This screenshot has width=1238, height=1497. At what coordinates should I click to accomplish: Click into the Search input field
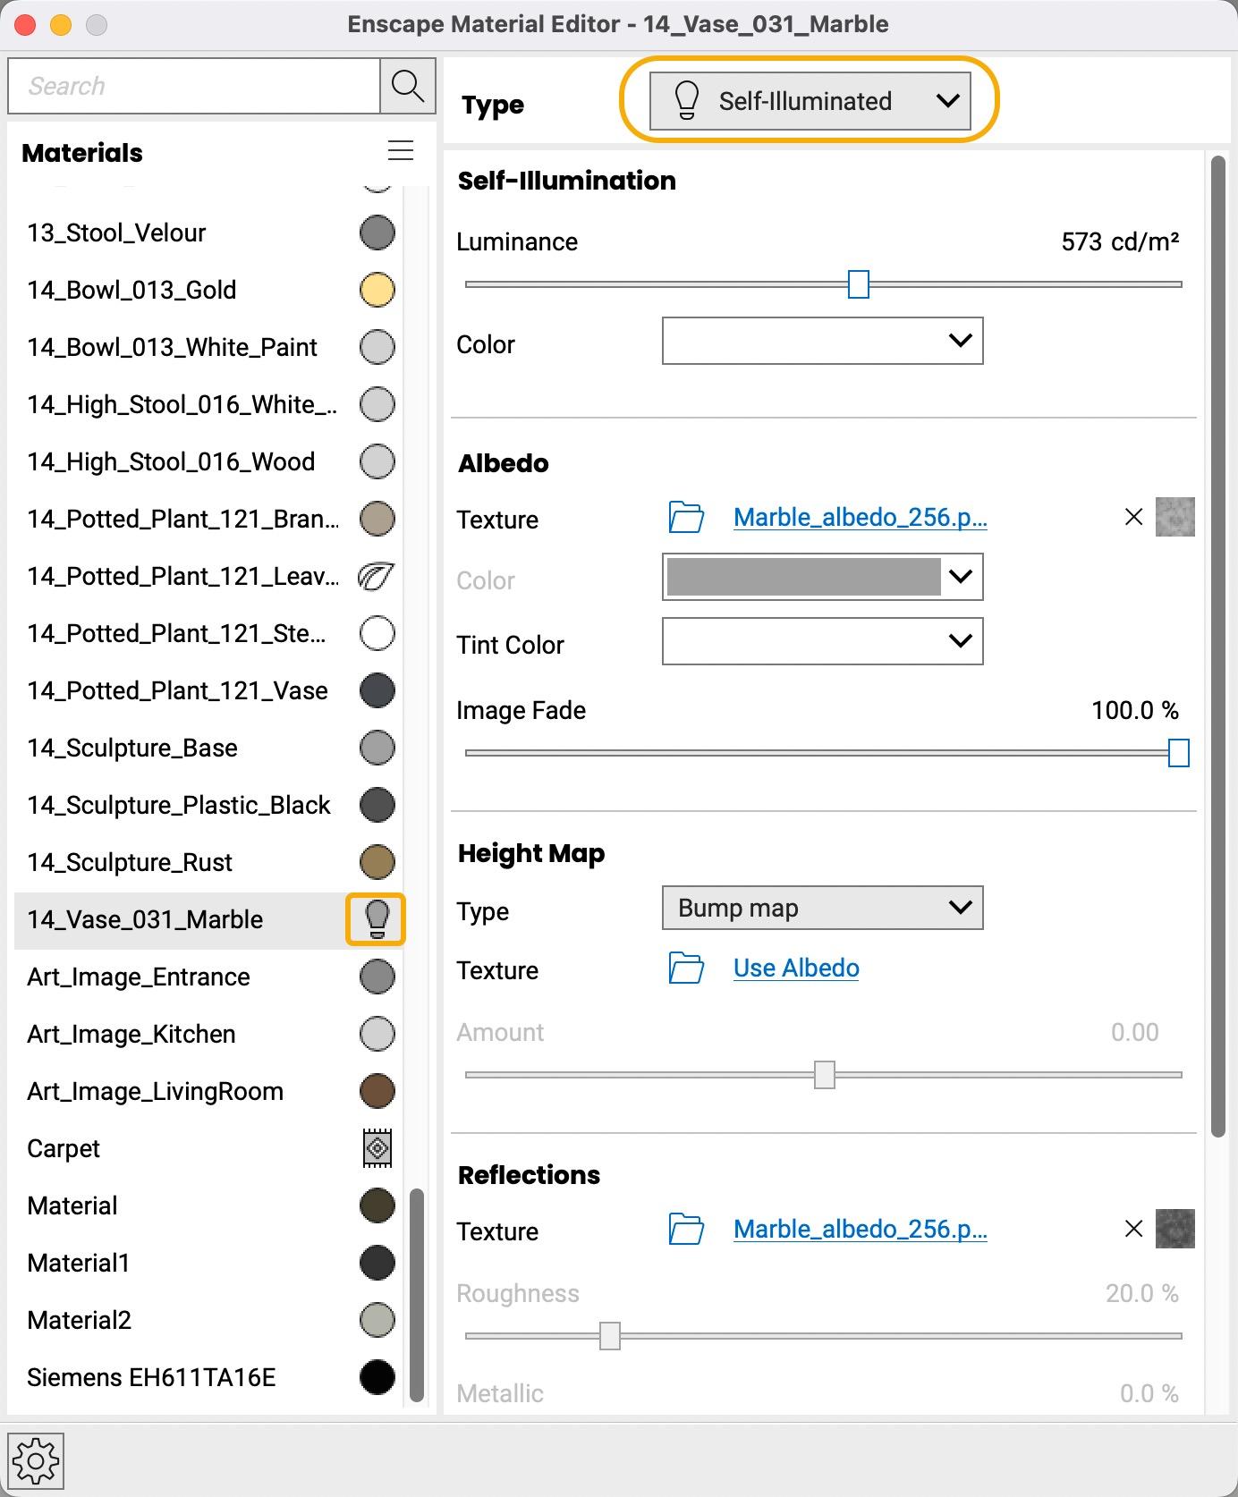tap(193, 86)
